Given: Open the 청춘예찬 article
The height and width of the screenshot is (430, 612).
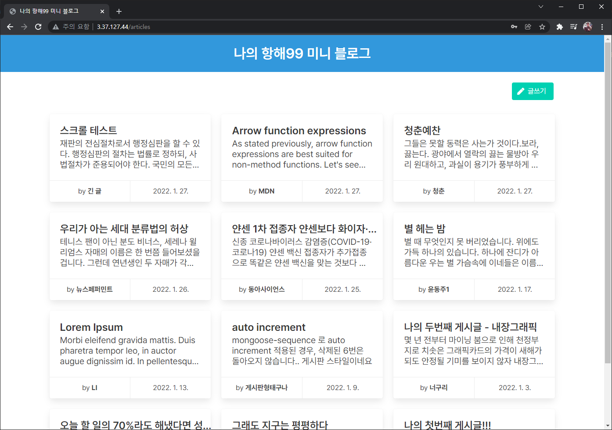Looking at the screenshot, I should tap(422, 130).
